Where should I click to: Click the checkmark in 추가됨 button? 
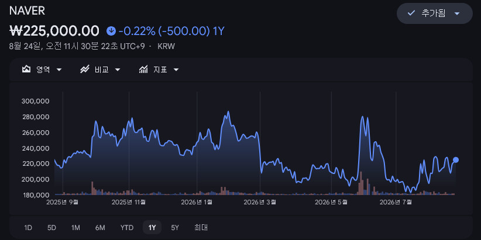coord(411,13)
